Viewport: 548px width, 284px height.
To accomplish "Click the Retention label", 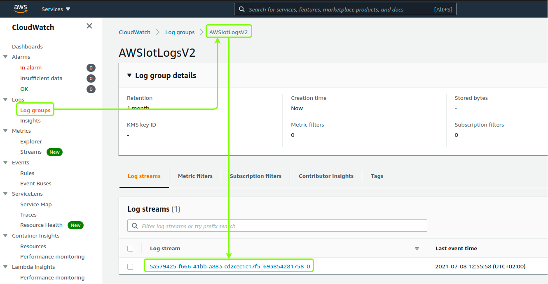I will pos(140,98).
